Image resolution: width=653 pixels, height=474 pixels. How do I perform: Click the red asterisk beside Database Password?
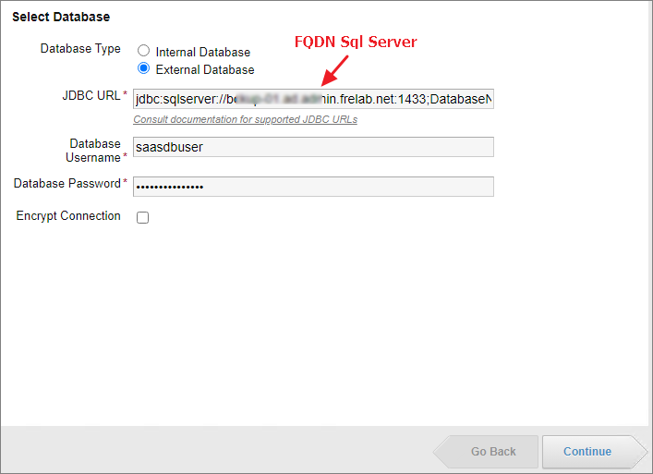[x=126, y=183]
